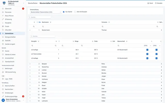Click the Königsschießen star icon
The width and height of the screenshot is (165, 103).
click(x=3, y=37)
